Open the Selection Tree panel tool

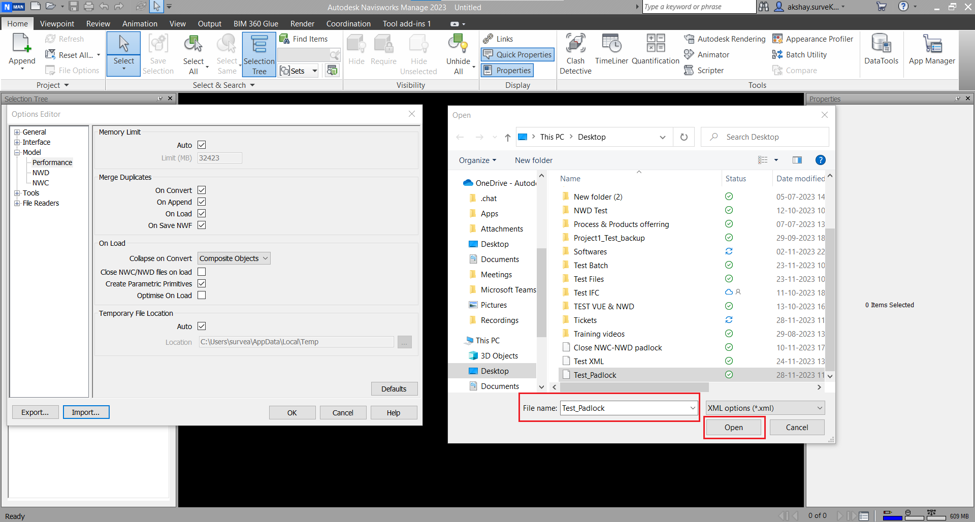tap(259, 54)
